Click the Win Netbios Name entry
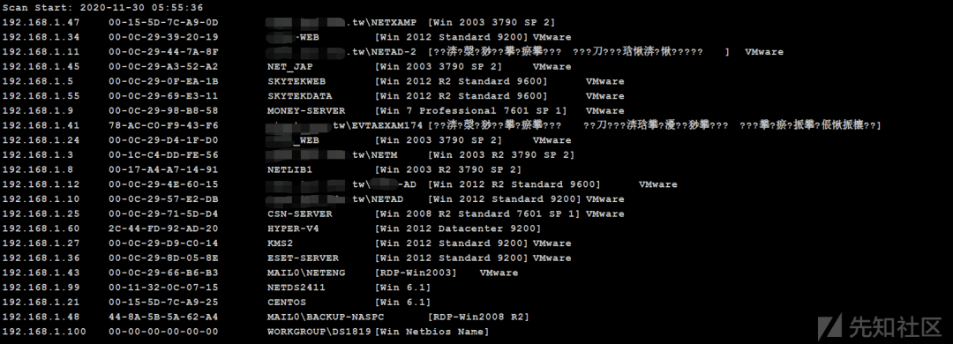 431,332
